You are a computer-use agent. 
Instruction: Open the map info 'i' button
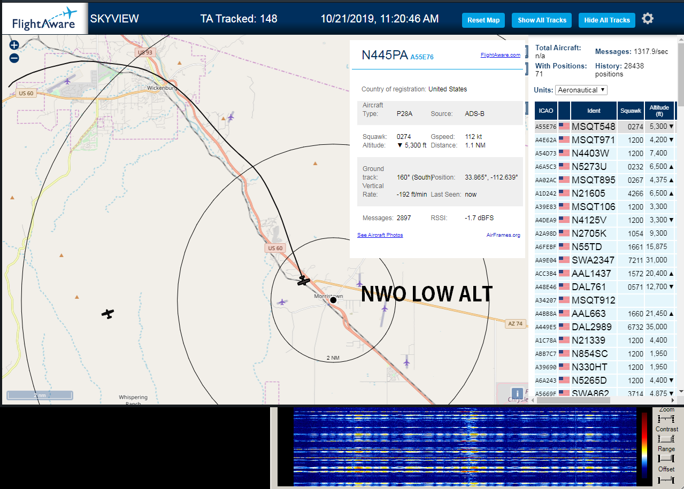coord(517,393)
